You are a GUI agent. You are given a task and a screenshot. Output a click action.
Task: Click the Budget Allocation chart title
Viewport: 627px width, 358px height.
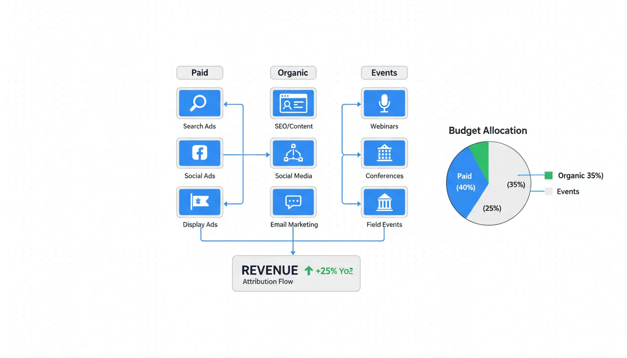(x=488, y=131)
